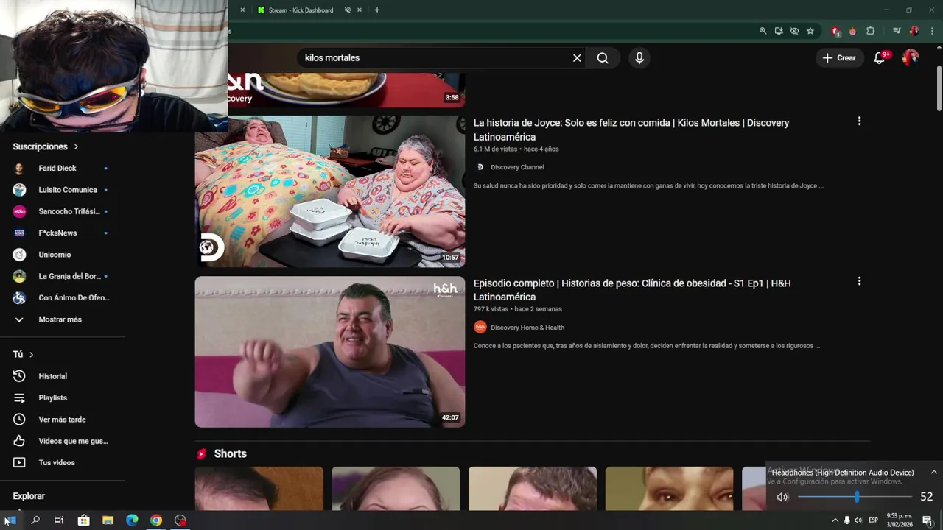Open Windows Start menu

(10, 520)
